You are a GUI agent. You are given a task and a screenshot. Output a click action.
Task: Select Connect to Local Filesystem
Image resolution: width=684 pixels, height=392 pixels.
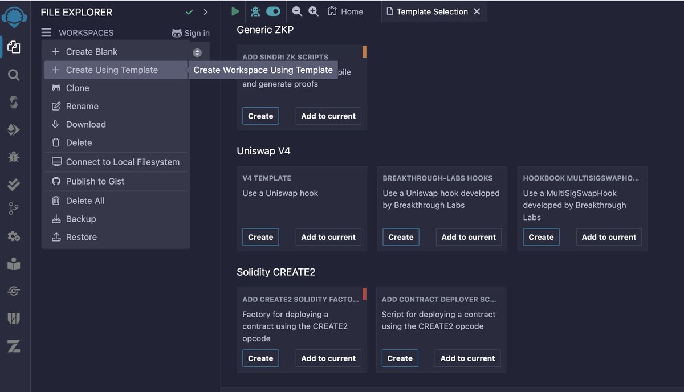point(116,162)
